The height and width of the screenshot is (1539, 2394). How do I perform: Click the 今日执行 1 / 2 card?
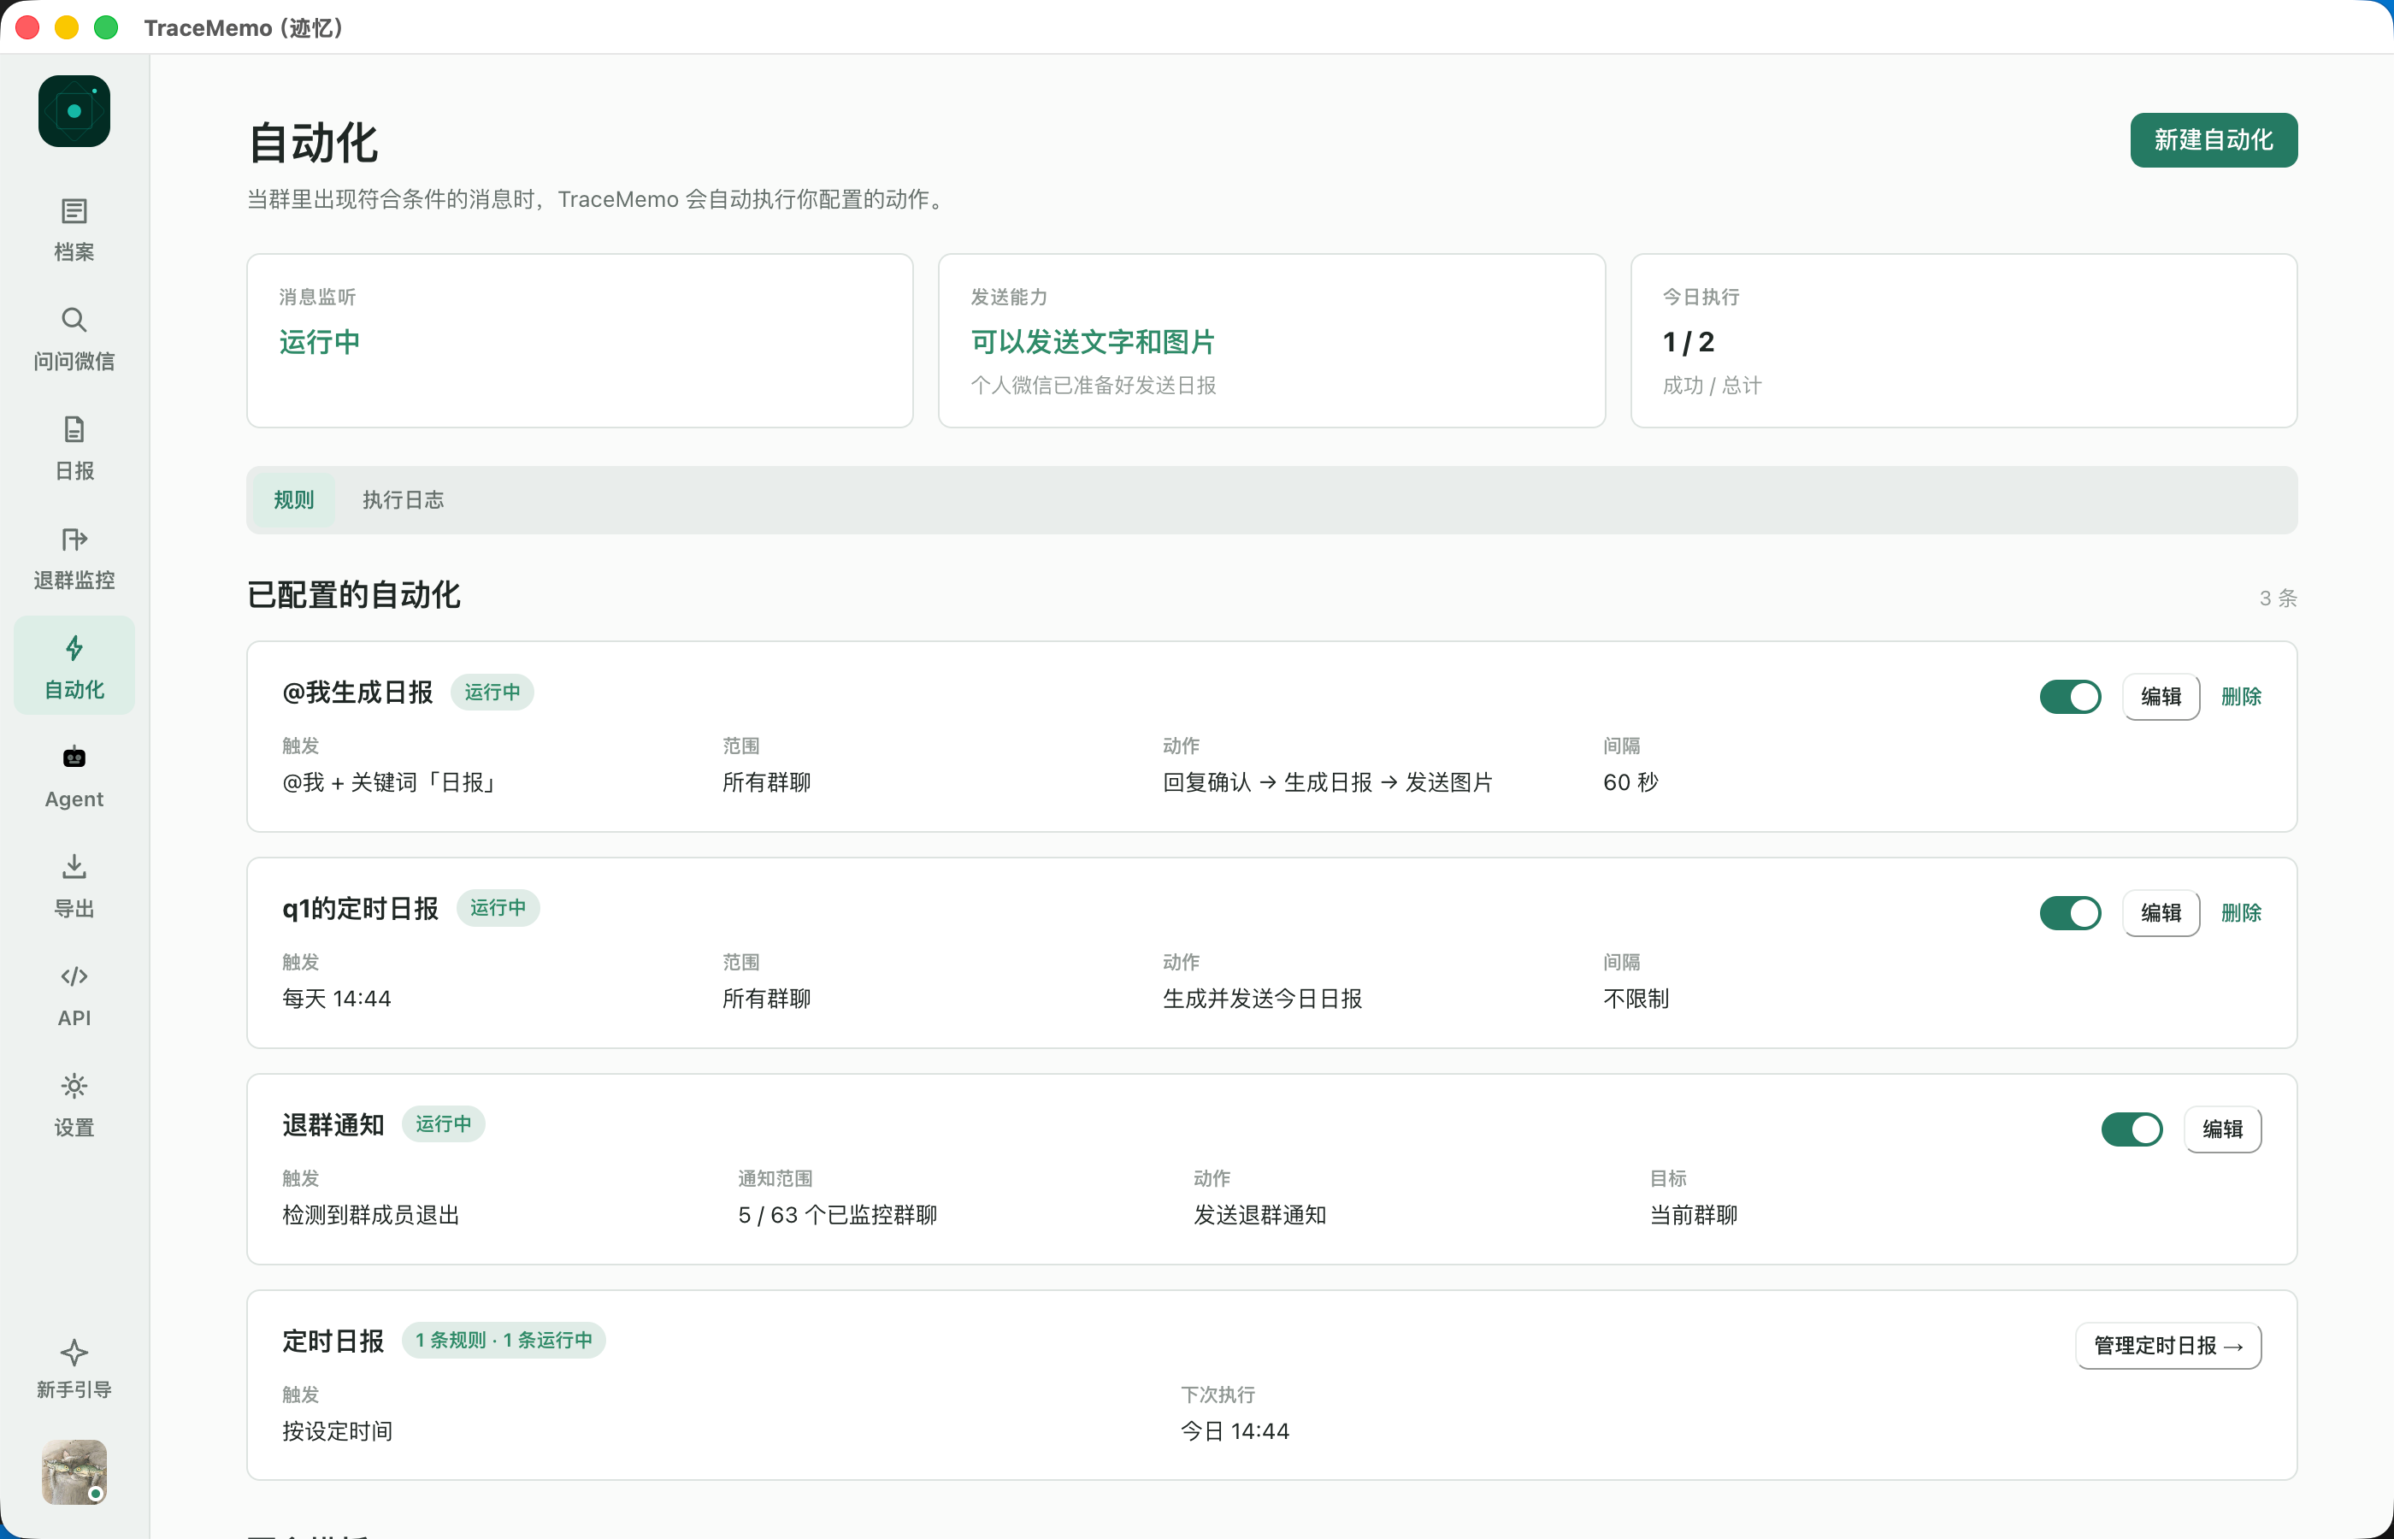click(x=1964, y=341)
